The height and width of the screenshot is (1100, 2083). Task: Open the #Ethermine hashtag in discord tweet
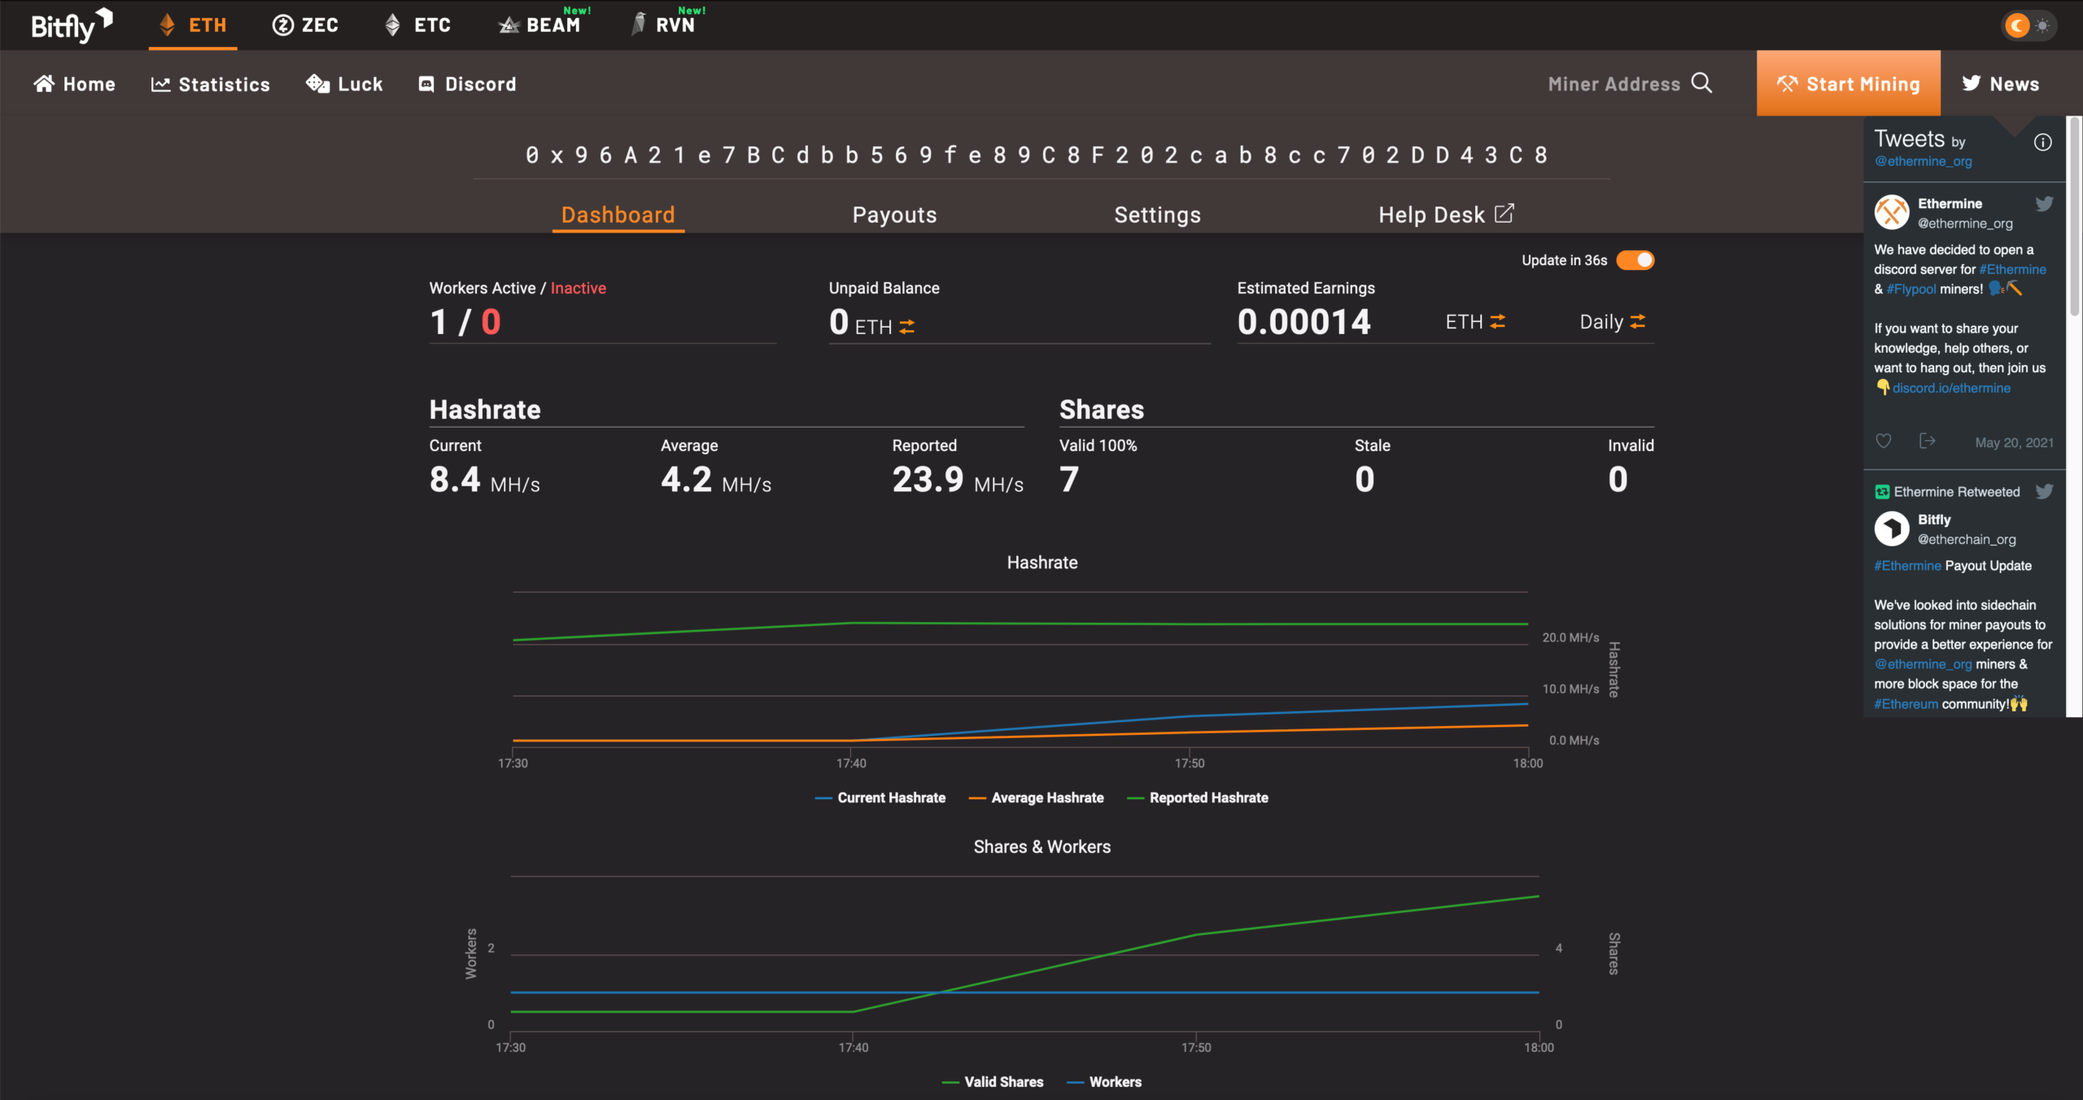[2012, 269]
